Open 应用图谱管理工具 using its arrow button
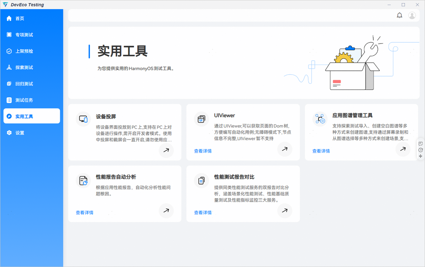Screen dimensions: 425x267 coord(403,149)
